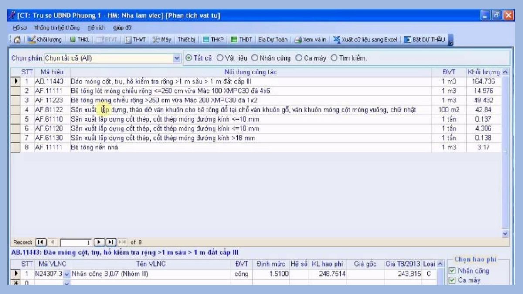523x294 pixels.
Task: Click the main table scroll up arrow
Action: tap(505, 72)
